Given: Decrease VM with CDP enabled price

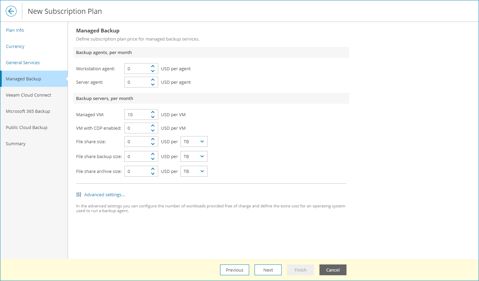Looking at the screenshot, I should (x=153, y=130).
